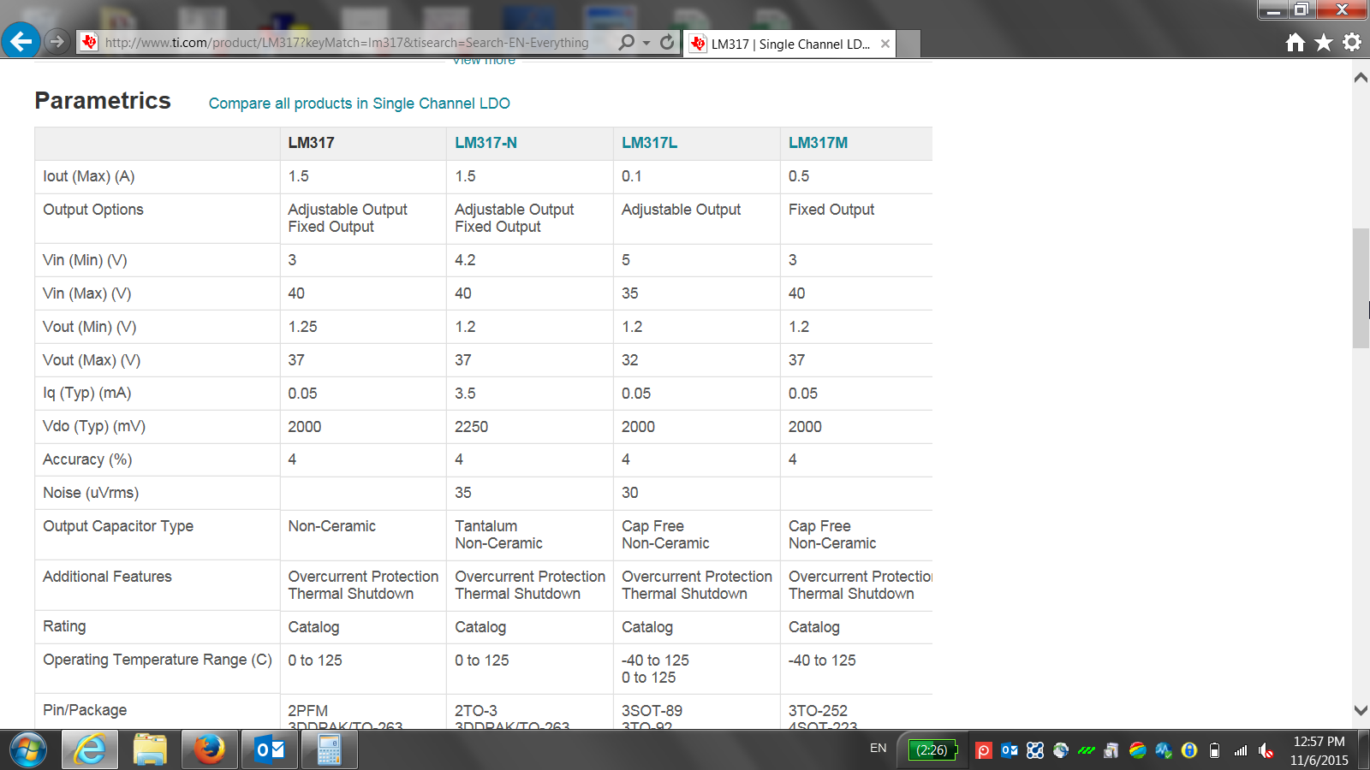Screen dimensions: 1370x770
Task: Open Calculator from the taskbar
Action: [329, 750]
